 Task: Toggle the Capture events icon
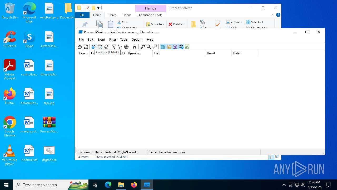click(94, 47)
